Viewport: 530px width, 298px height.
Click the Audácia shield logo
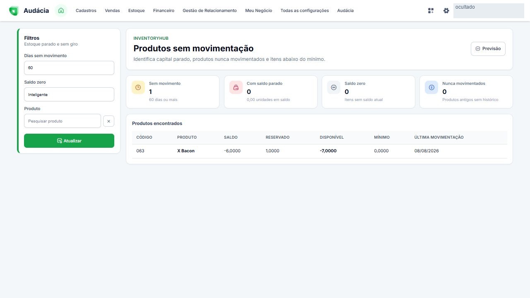click(x=14, y=11)
